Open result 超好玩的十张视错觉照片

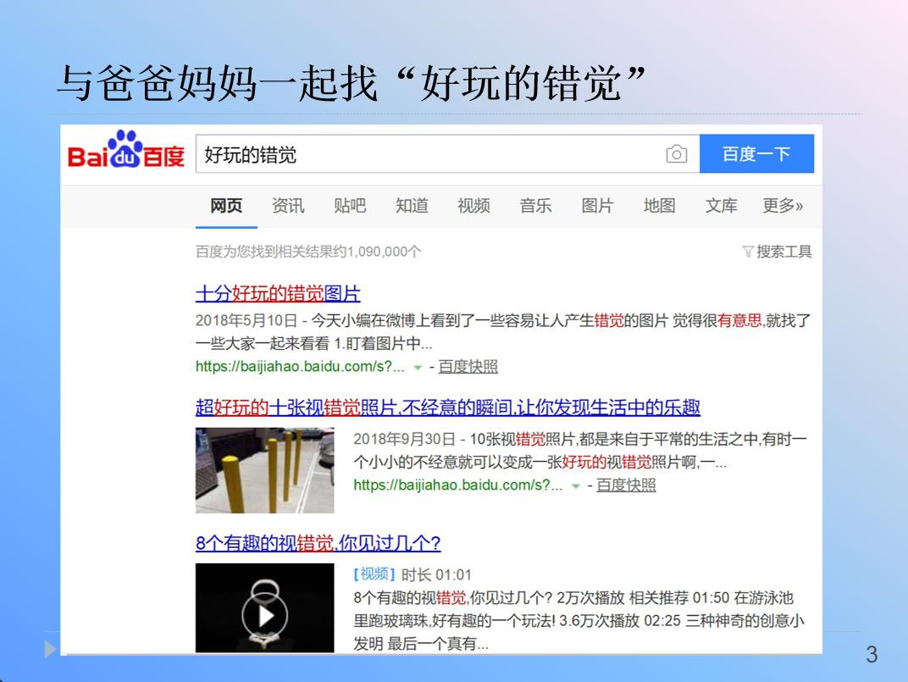click(x=447, y=408)
